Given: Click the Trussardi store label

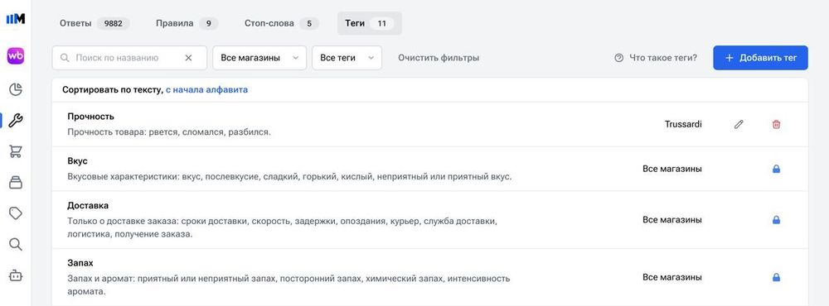Looking at the screenshot, I should tap(683, 125).
